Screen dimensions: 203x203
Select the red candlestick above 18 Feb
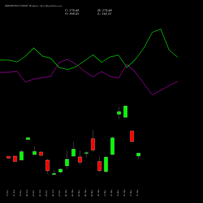click(x=15, y=159)
